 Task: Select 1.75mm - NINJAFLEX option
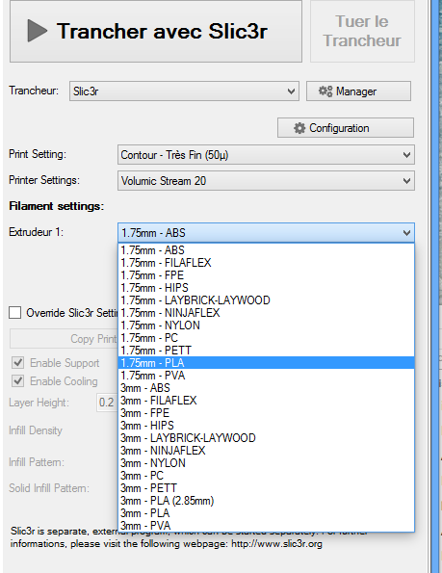tap(266, 313)
